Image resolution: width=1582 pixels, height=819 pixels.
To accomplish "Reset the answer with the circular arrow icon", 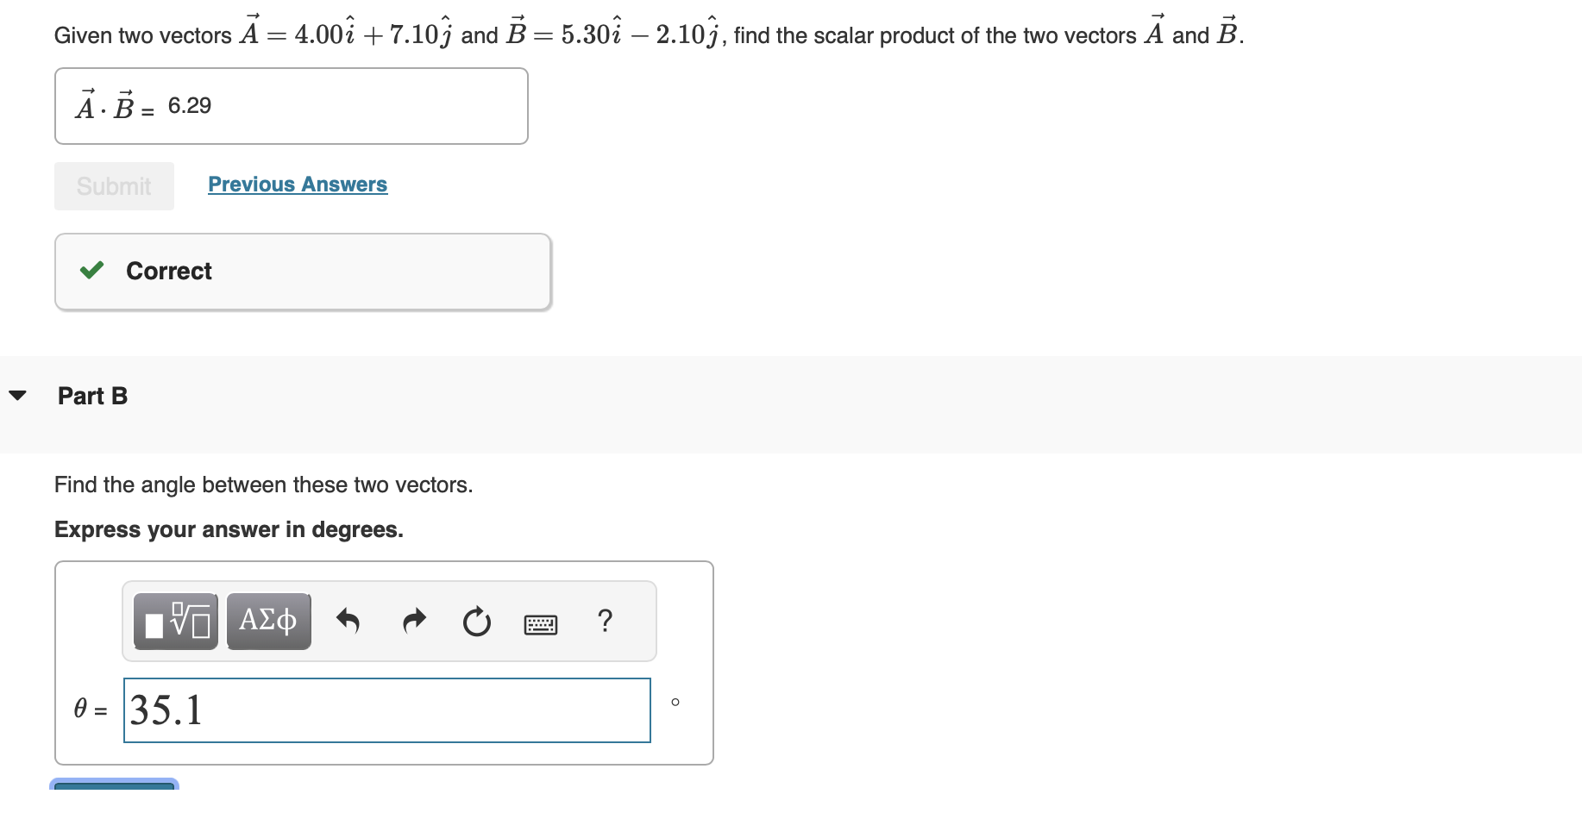I will coord(477,622).
